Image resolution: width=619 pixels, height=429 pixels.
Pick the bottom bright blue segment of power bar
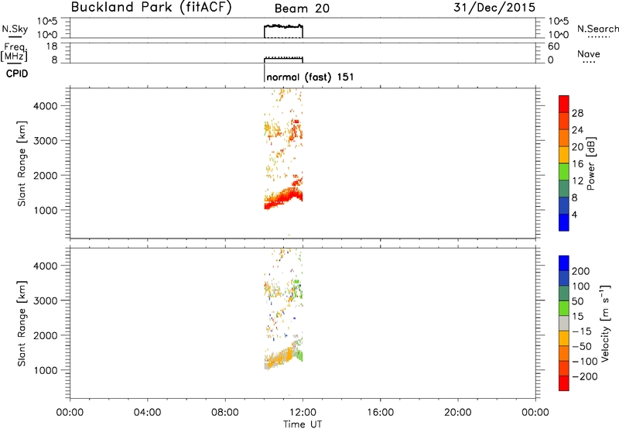click(x=564, y=222)
